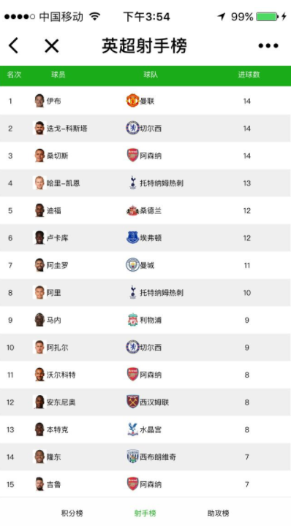This screenshot has height=528, width=291.
Task: Tap the West Brom crest in row 14
Action: pos(132,456)
